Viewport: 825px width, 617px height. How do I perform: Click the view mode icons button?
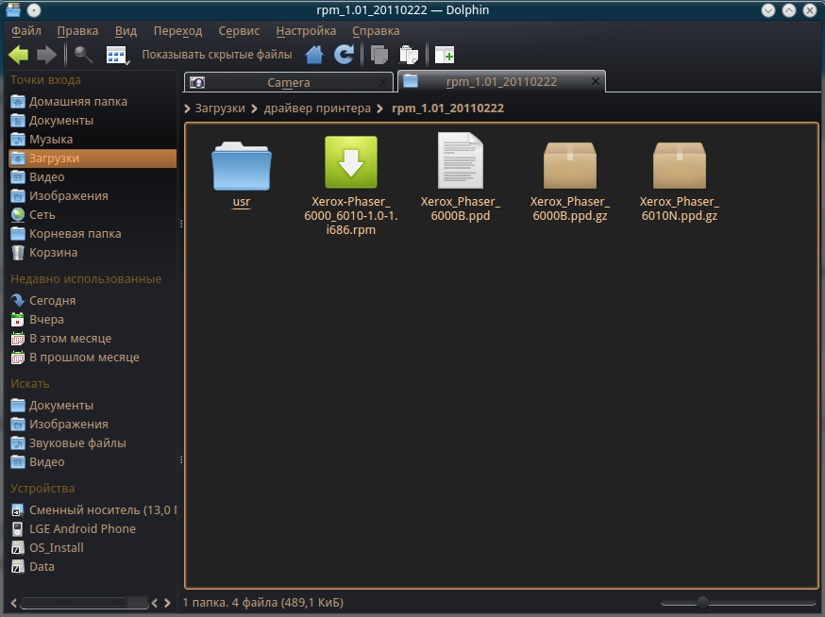tap(117, 55)
